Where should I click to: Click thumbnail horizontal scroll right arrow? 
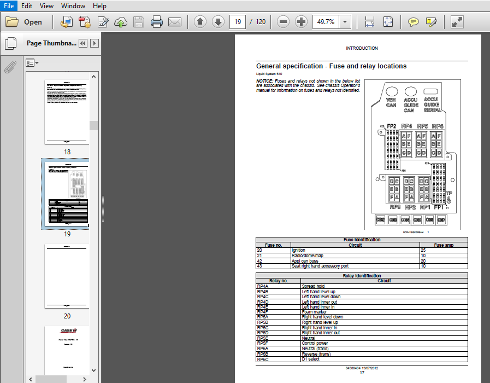pos(84,379)
